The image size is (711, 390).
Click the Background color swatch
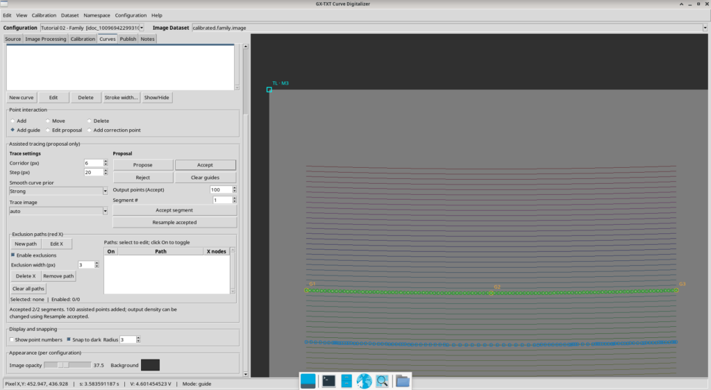point(150,365)
